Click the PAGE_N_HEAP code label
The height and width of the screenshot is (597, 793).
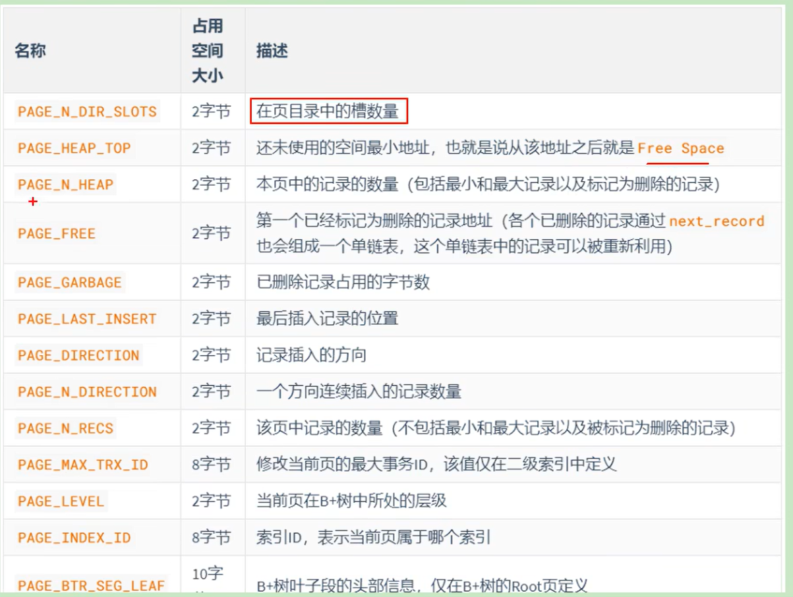point(66,185)
